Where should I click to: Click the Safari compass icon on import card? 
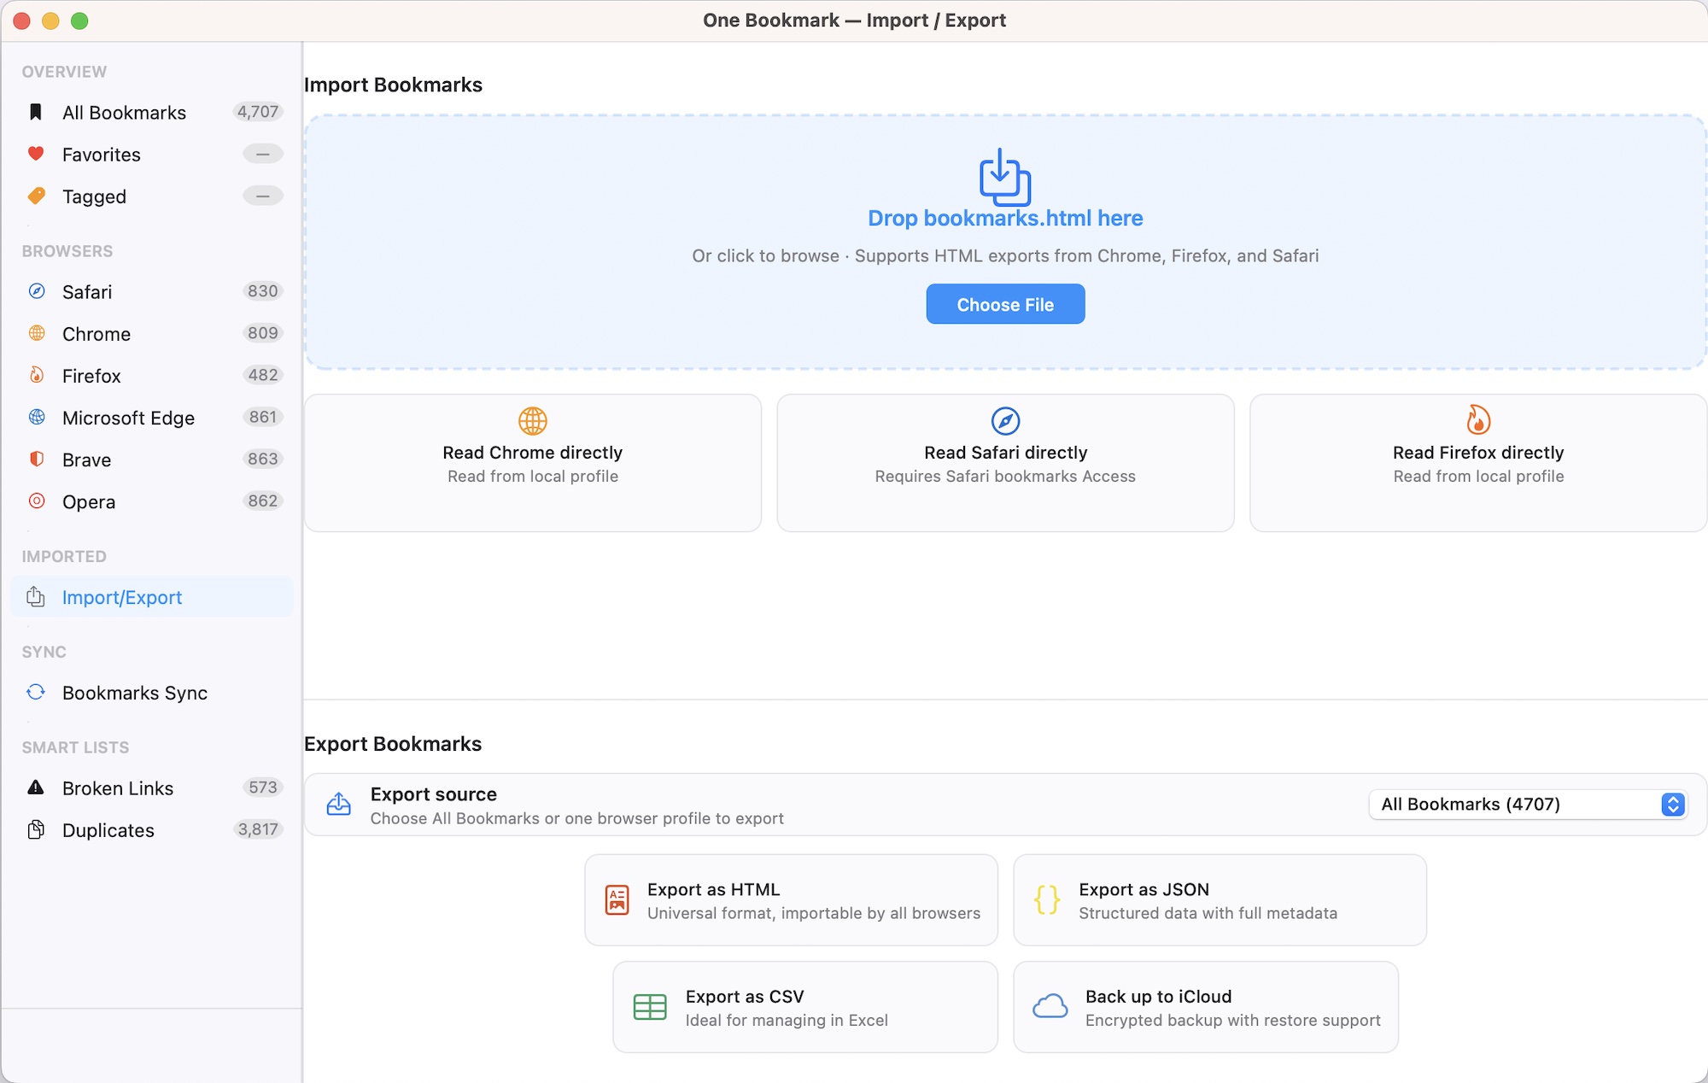pyautogui.click(x=1005, y=421)
